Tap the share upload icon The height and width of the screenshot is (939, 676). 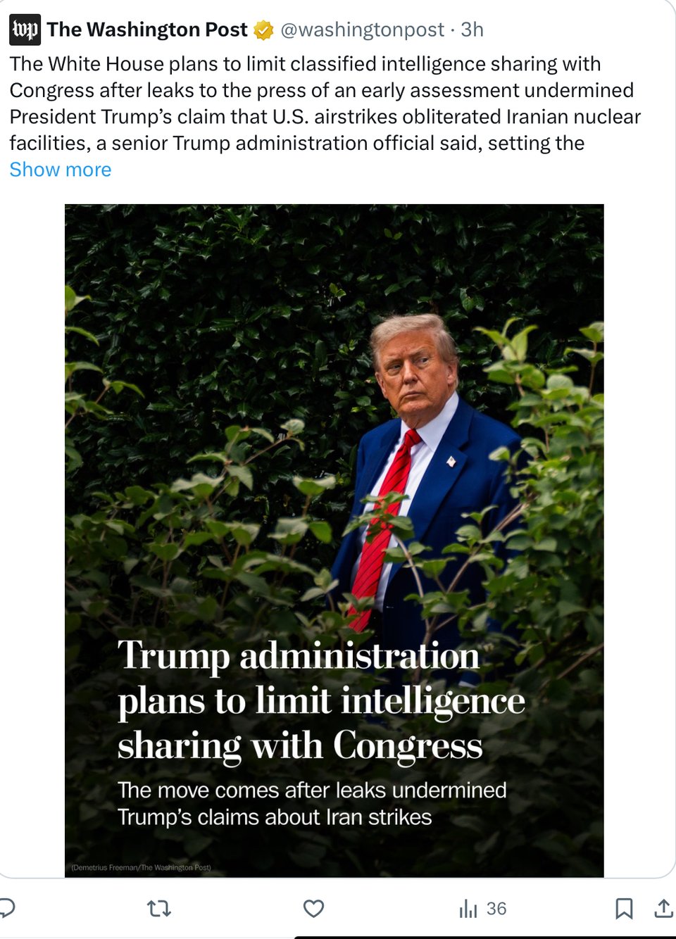coord(663,909)
